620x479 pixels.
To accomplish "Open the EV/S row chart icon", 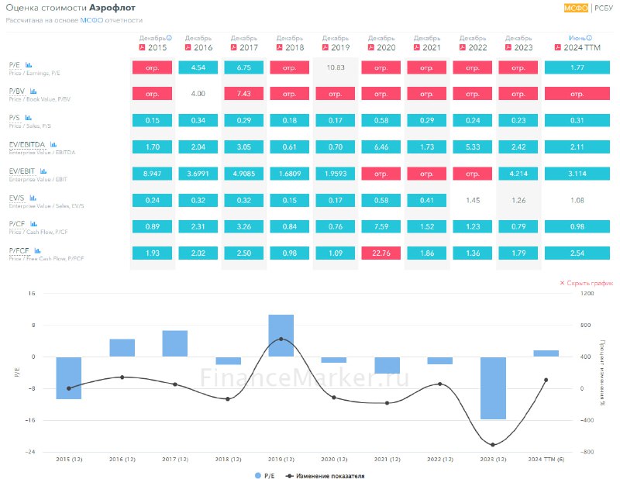I will pyautogui.click(x=33, y=198).
